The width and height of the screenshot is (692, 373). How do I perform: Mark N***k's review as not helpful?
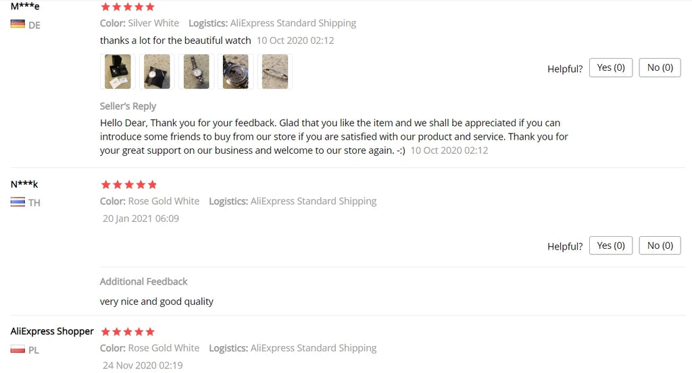click(660, 246)
